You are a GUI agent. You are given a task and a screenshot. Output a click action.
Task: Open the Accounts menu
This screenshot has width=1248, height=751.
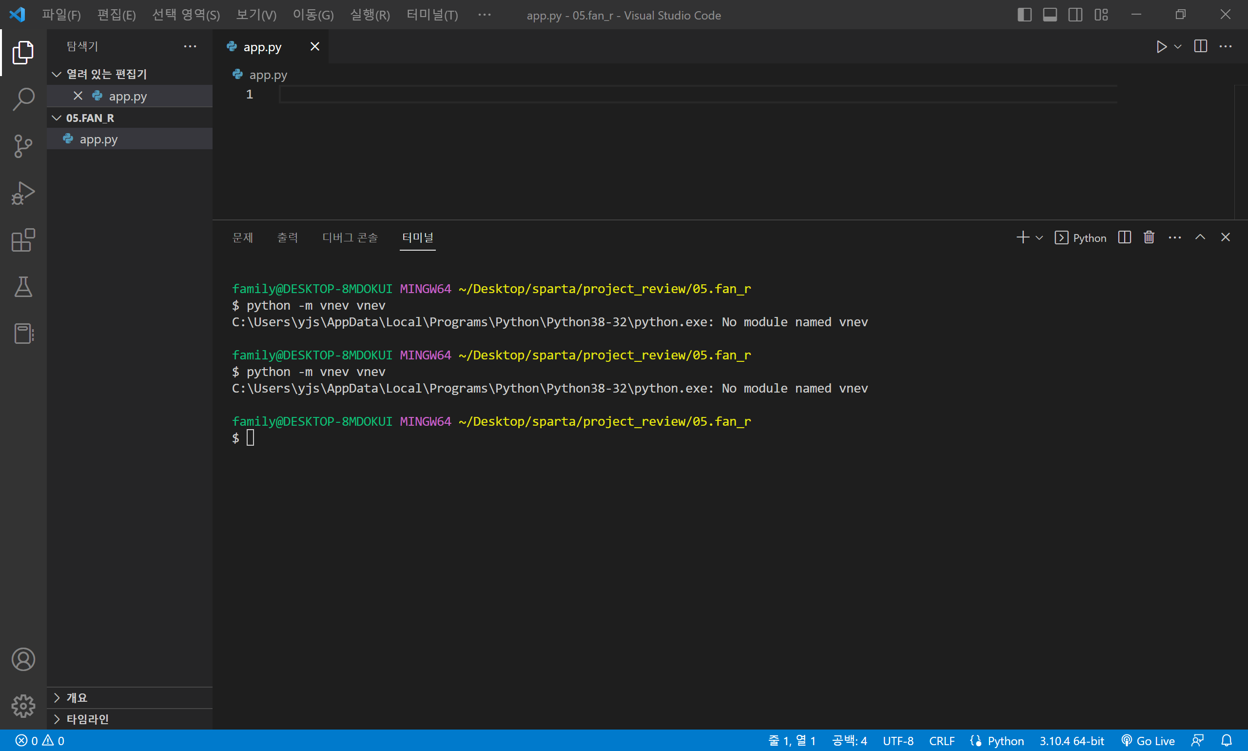23,659
